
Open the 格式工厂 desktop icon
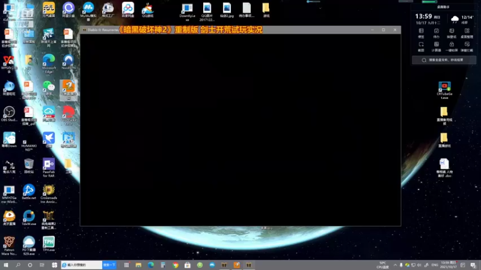(108, 10)
